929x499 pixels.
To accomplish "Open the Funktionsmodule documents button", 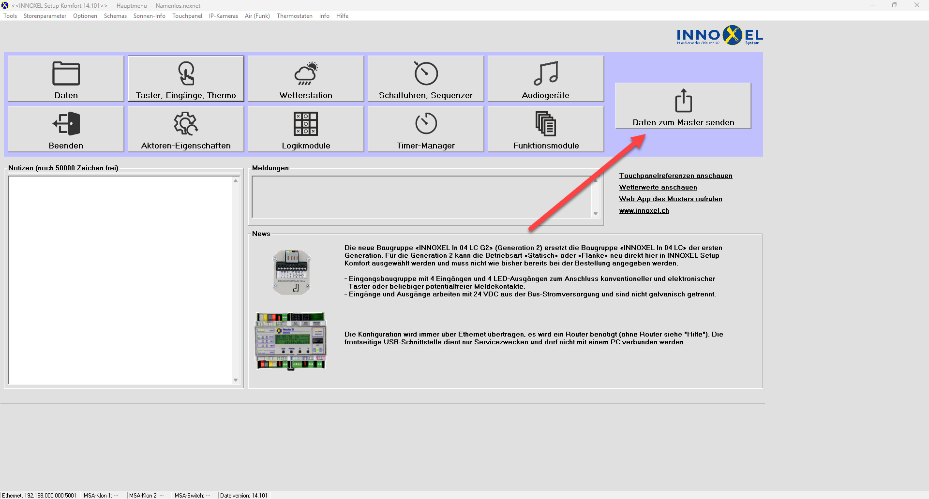I will [546, 129].
